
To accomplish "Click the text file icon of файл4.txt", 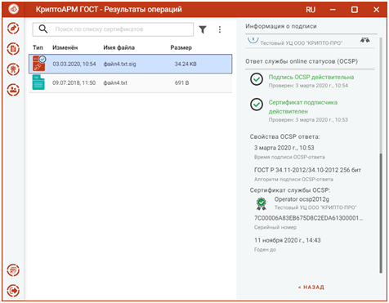I will click(x=38, y=82).
